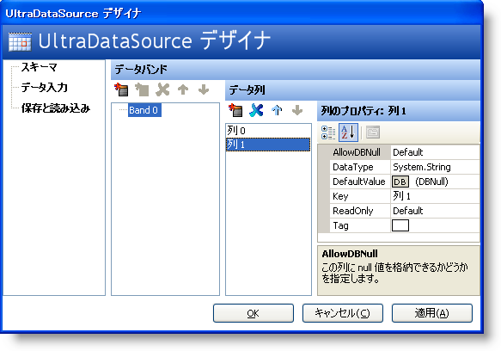Click the キャンセル(C) button
This screenshot has height=351, width=501.
[x=343, y=313]
